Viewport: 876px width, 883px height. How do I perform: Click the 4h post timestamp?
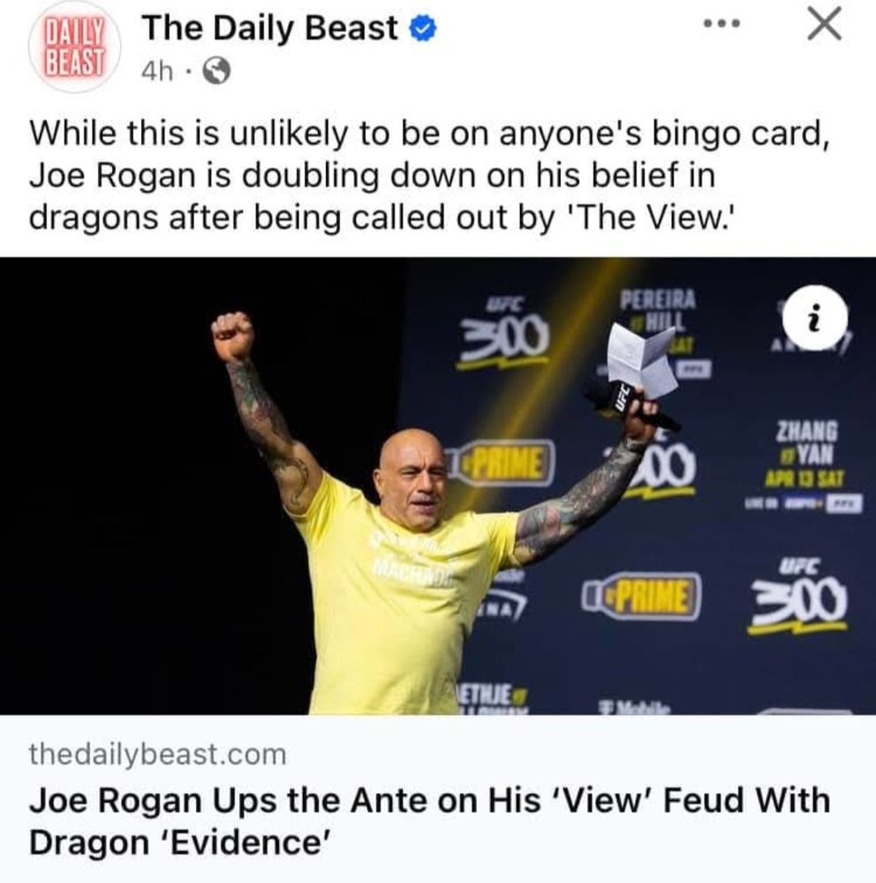tap(157, 72)
